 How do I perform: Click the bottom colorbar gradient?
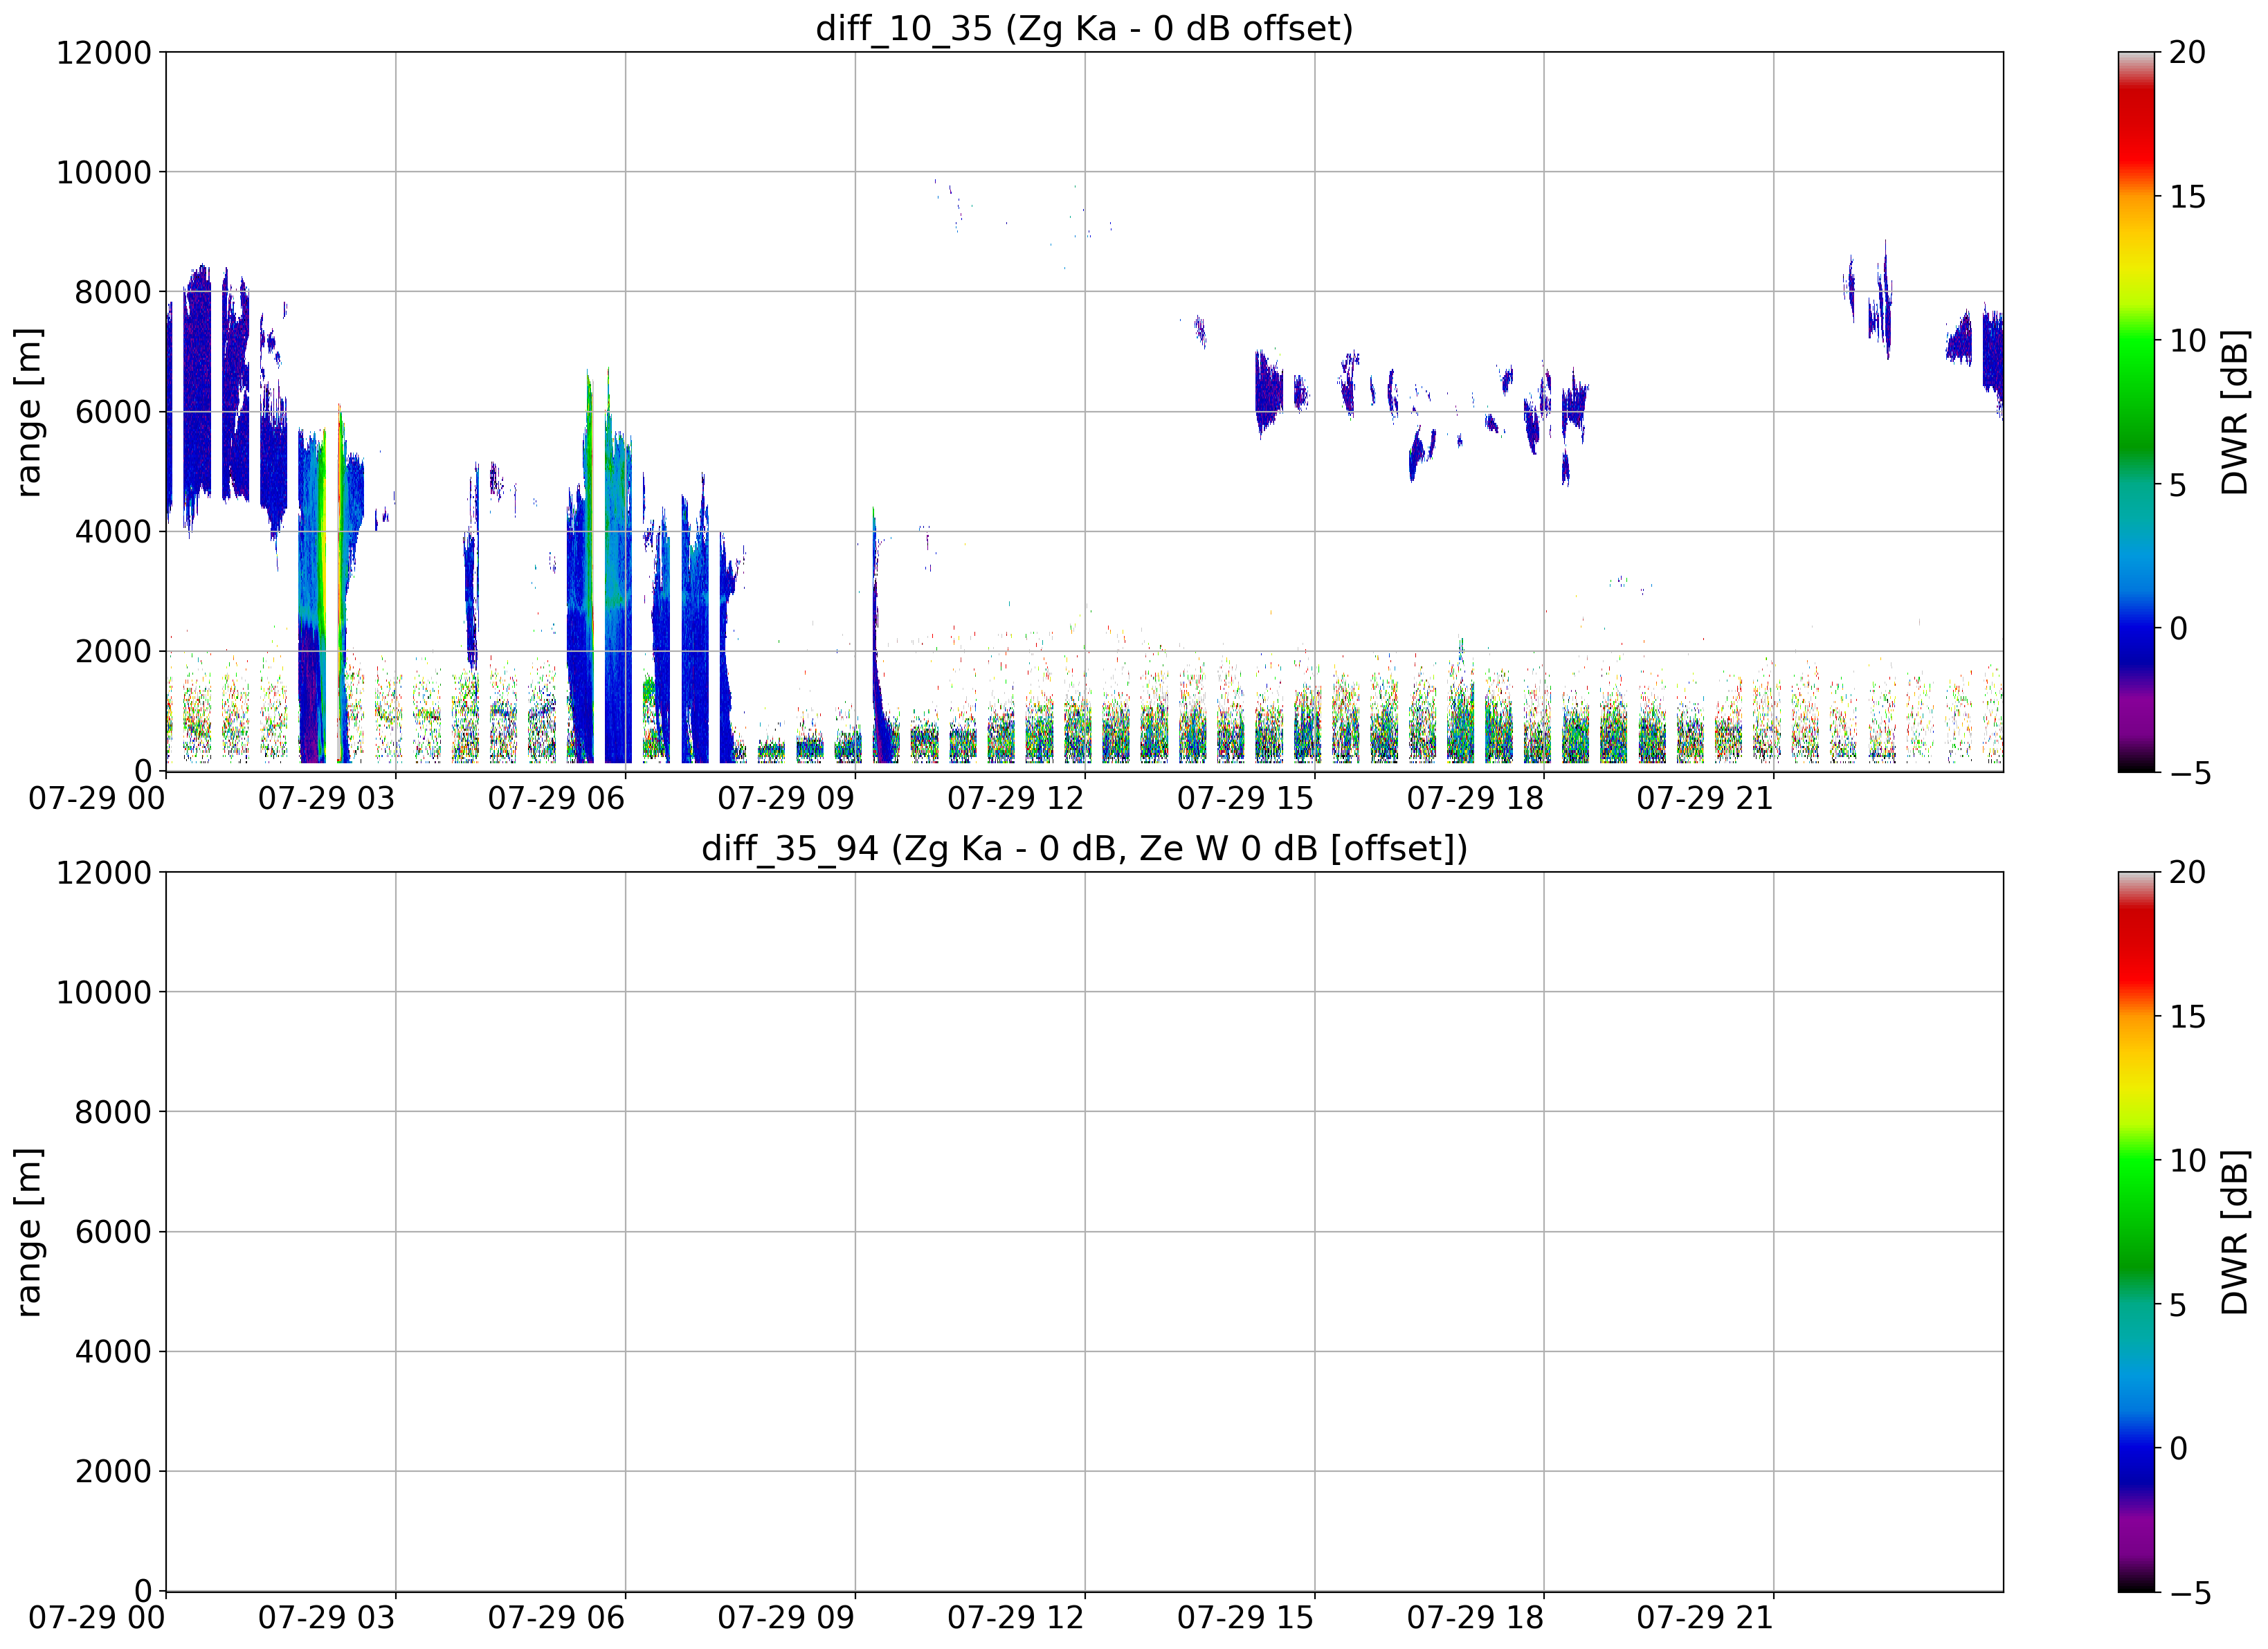pyautogui.click(x=2136, y=1231)
